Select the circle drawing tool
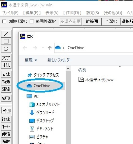 [x=6, y=49]
